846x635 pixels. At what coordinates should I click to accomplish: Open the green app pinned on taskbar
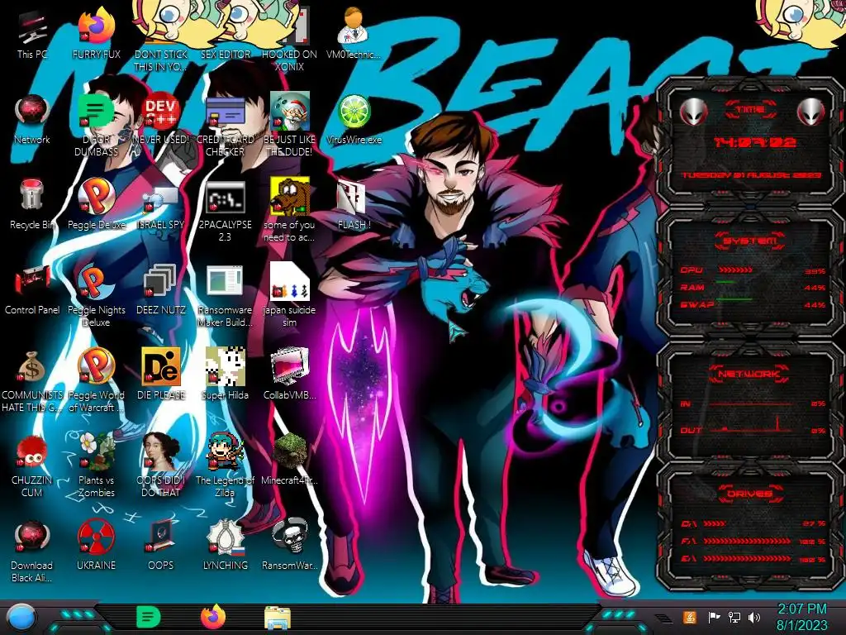coord(148,617)
